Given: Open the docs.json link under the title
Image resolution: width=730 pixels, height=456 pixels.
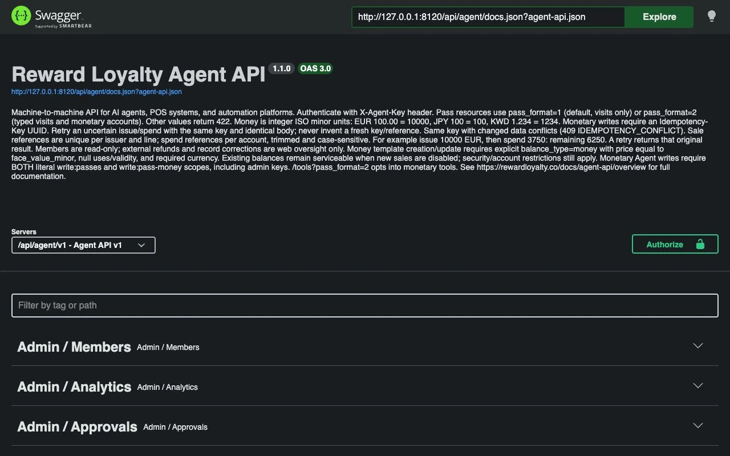Looking at the screenshot, I should pos(97,91).
